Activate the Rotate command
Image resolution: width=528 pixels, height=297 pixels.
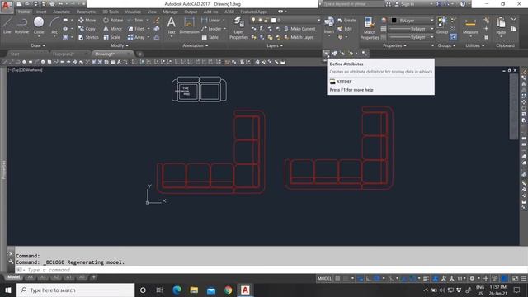pos(113,20)
